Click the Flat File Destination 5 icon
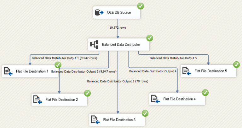Screen dimensions: 242x128 click(187, 71)
